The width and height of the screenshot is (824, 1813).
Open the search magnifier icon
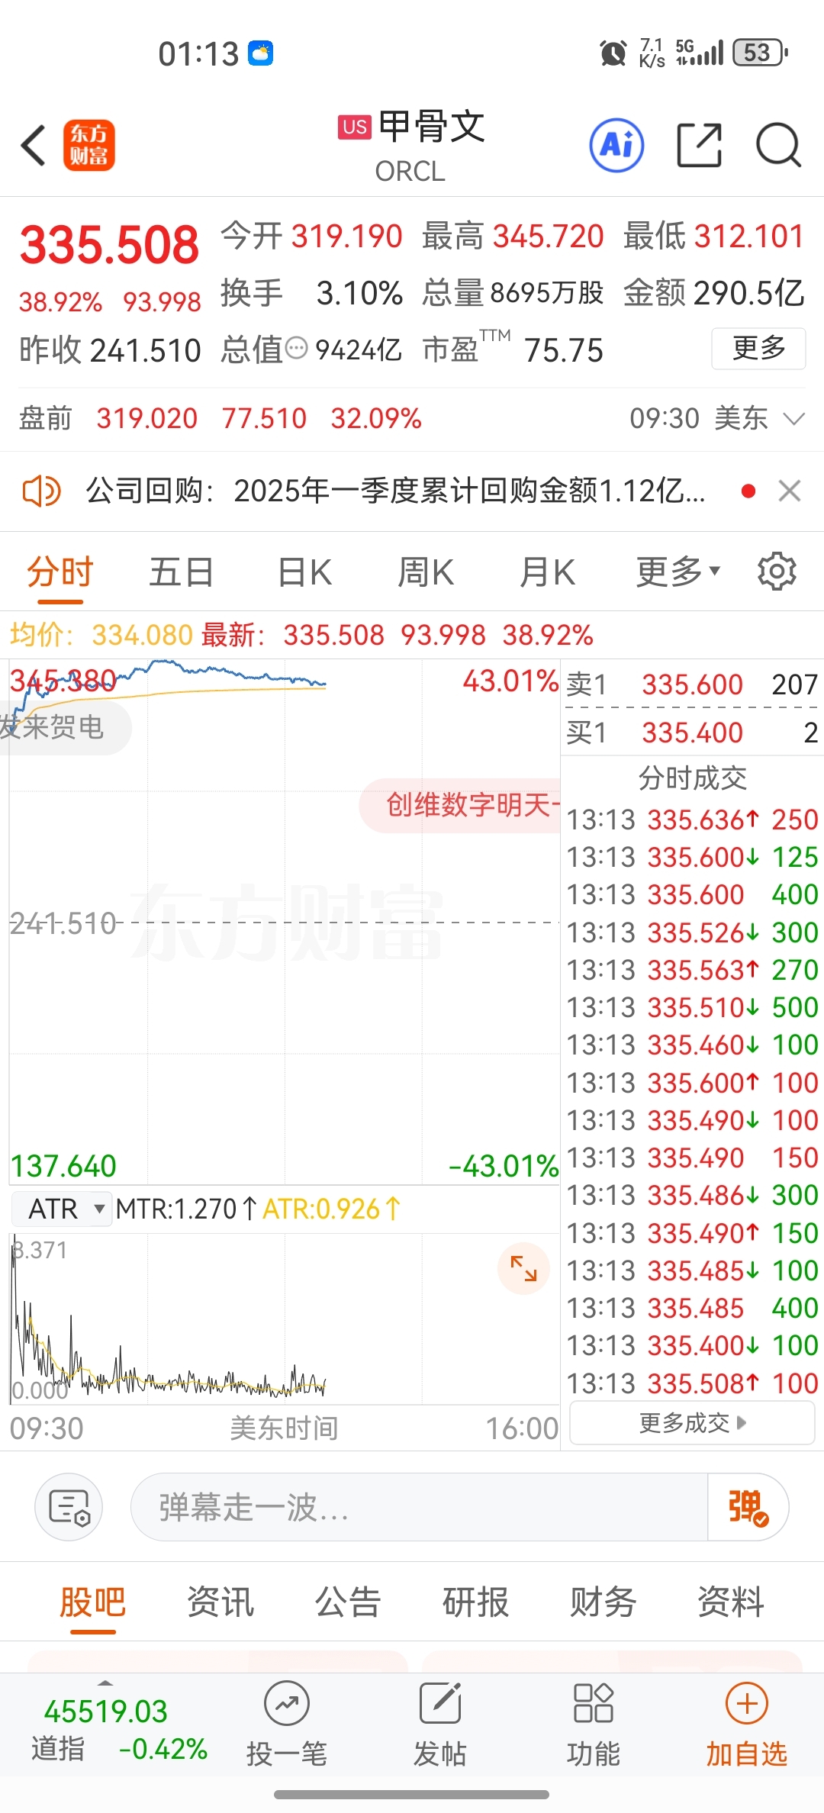778,145
